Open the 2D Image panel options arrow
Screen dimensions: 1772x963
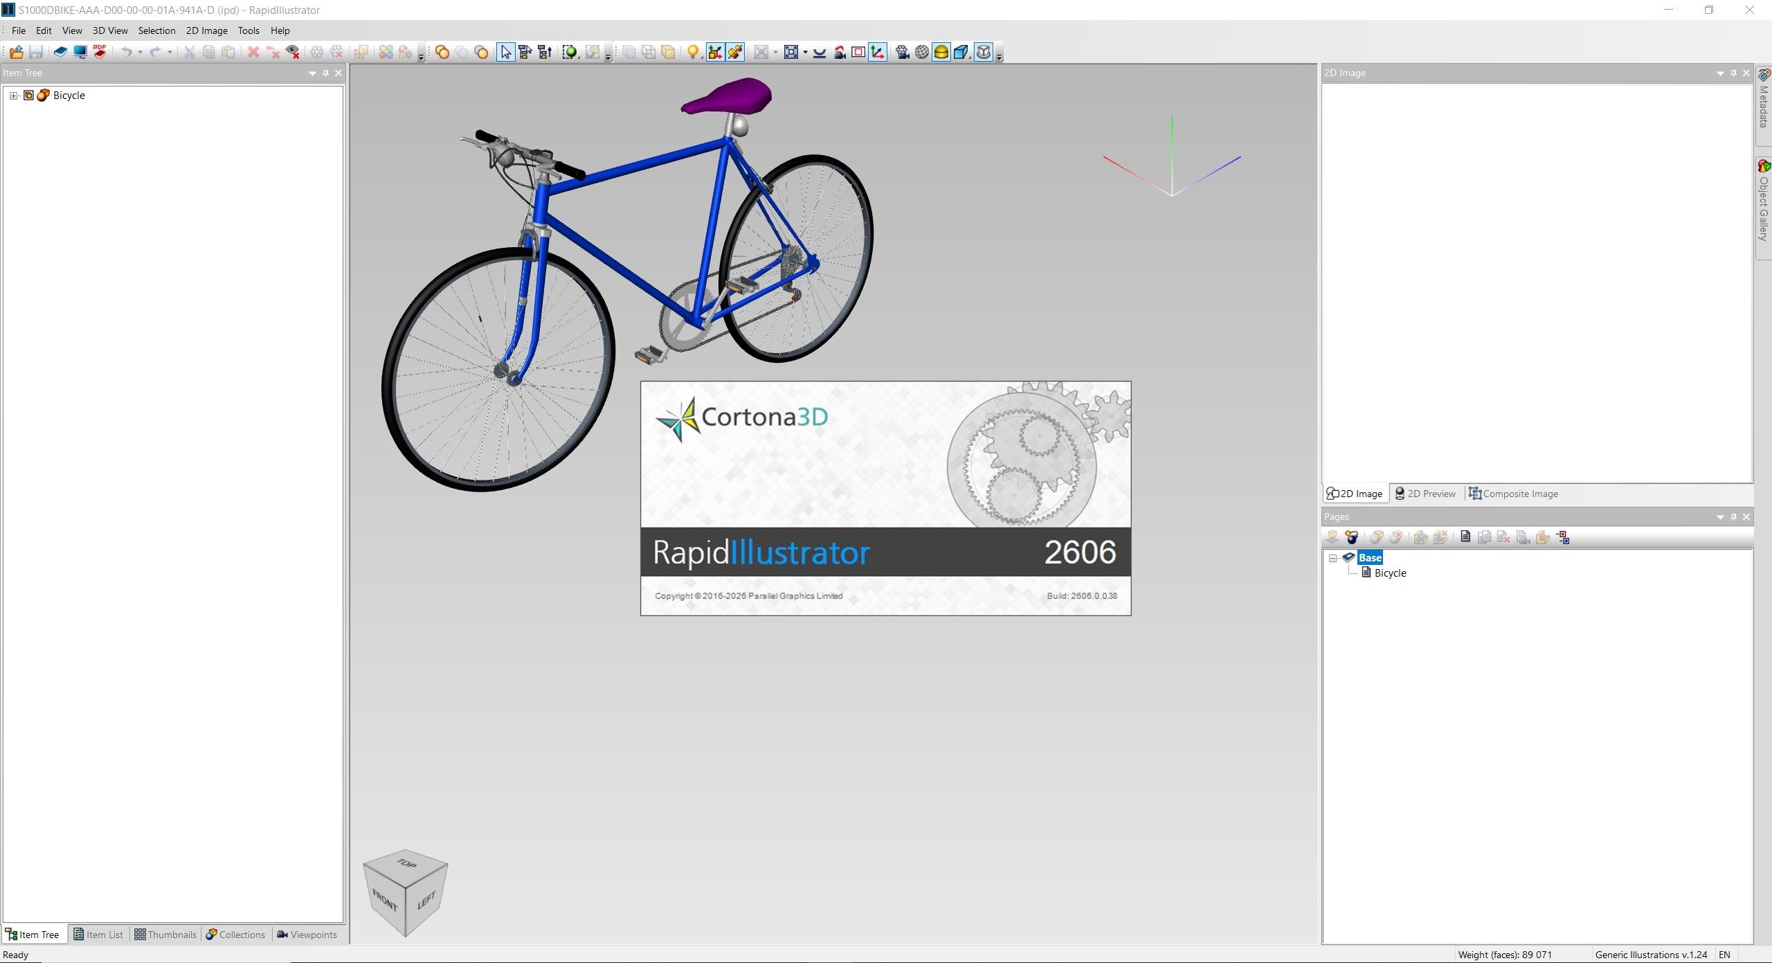coord(1720,73)
